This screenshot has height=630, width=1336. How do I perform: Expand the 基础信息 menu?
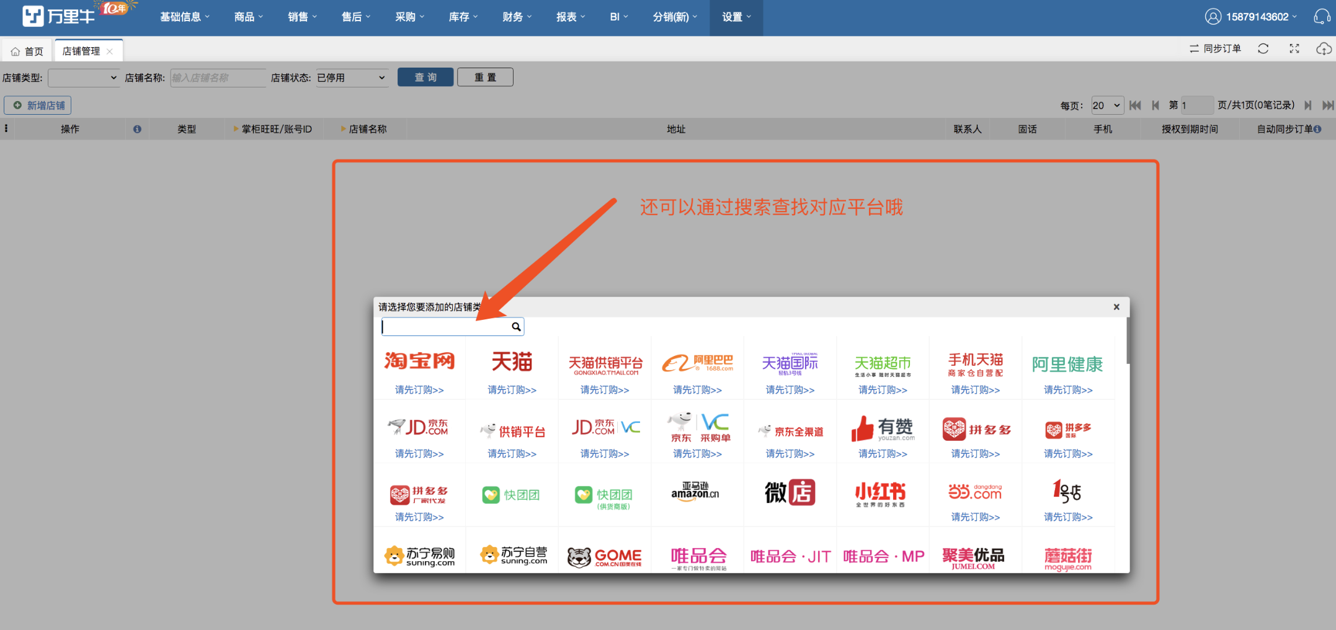tap(184, 17)
